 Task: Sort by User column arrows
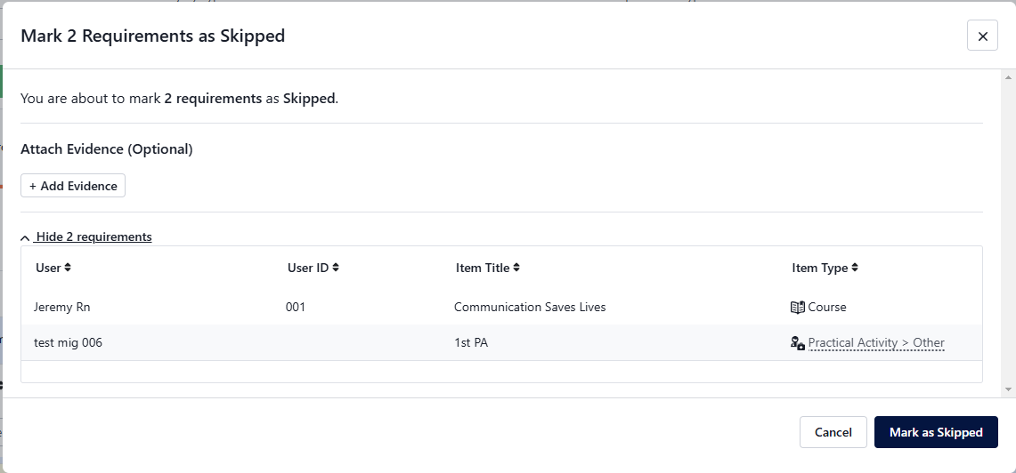tap(68, 268)
